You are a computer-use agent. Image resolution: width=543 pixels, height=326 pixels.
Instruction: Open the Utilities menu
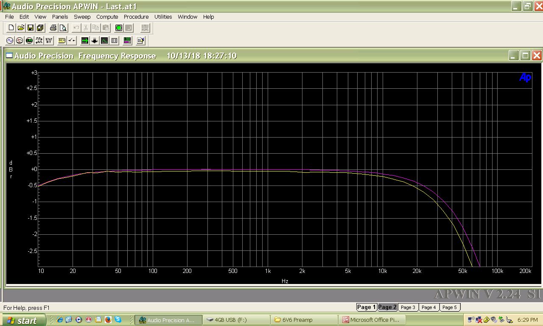click(x=163, y=17)
